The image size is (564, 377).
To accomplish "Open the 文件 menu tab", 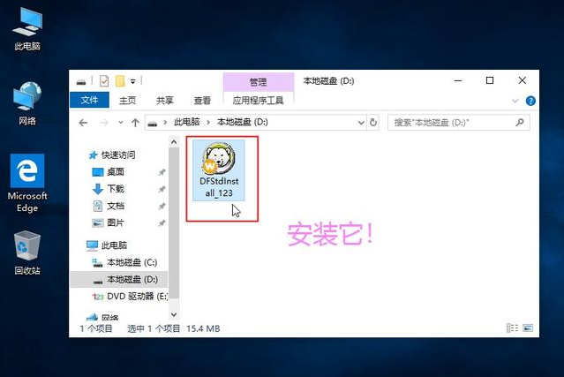I will 89,100.
